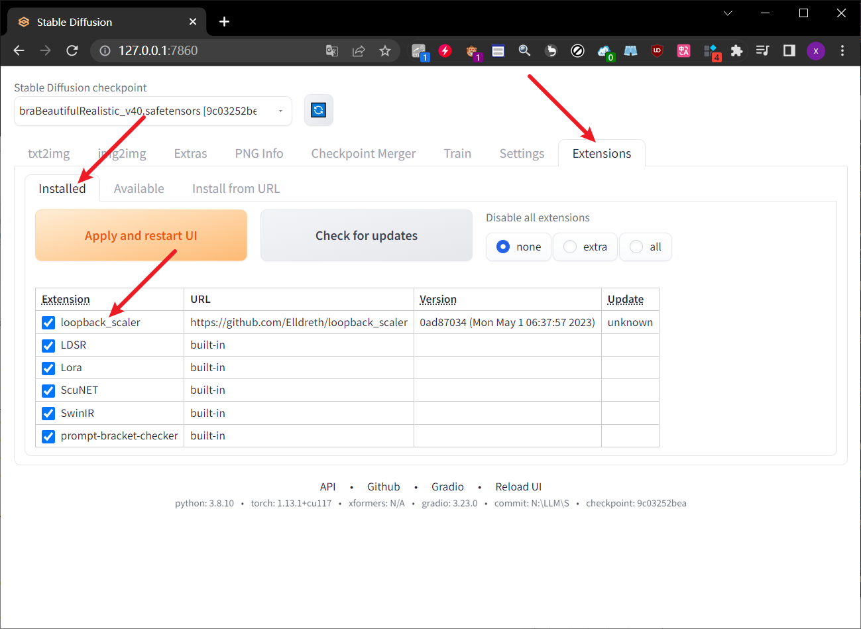Uncheck the loopback_scaler extension
This screenshot has width=861, height=629.
point(48,322)
